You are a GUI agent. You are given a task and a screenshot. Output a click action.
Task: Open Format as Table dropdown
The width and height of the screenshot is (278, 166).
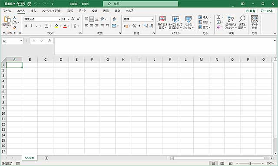click(175, 23)
